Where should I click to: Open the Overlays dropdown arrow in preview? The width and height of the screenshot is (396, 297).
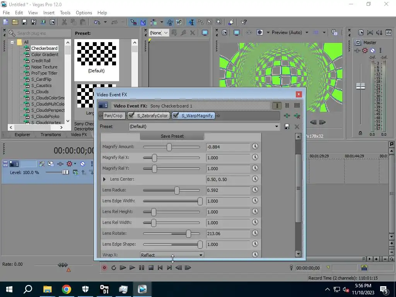[x=324, y=32]
